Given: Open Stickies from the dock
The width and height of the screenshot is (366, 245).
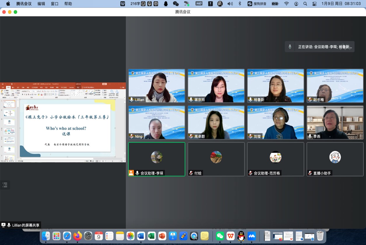Looking at the screenshot, I should [205, 236].
